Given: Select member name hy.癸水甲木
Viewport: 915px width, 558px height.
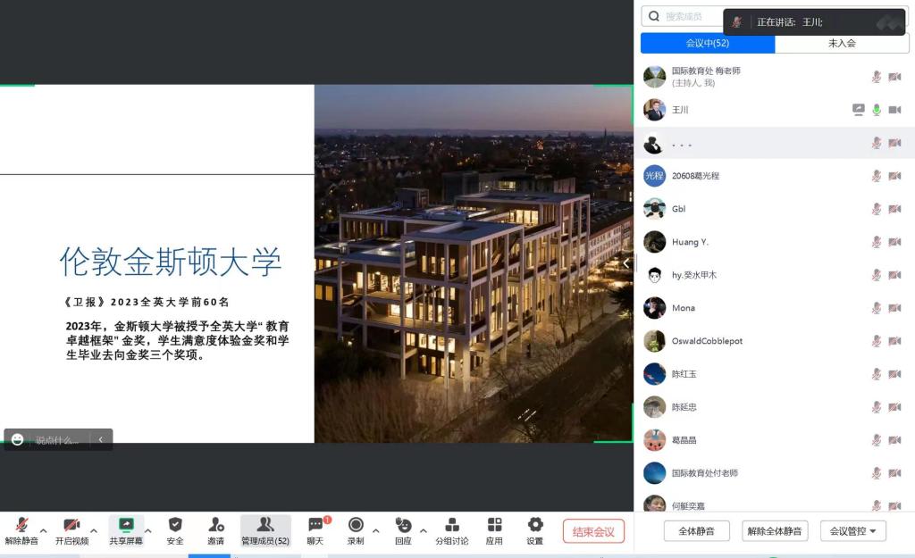Looking at the screenshot, I should coord(693,275).
